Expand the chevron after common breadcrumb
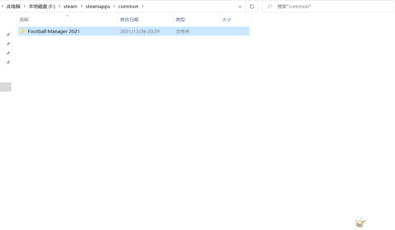395x230 pixels. click(x=142, y=6)
